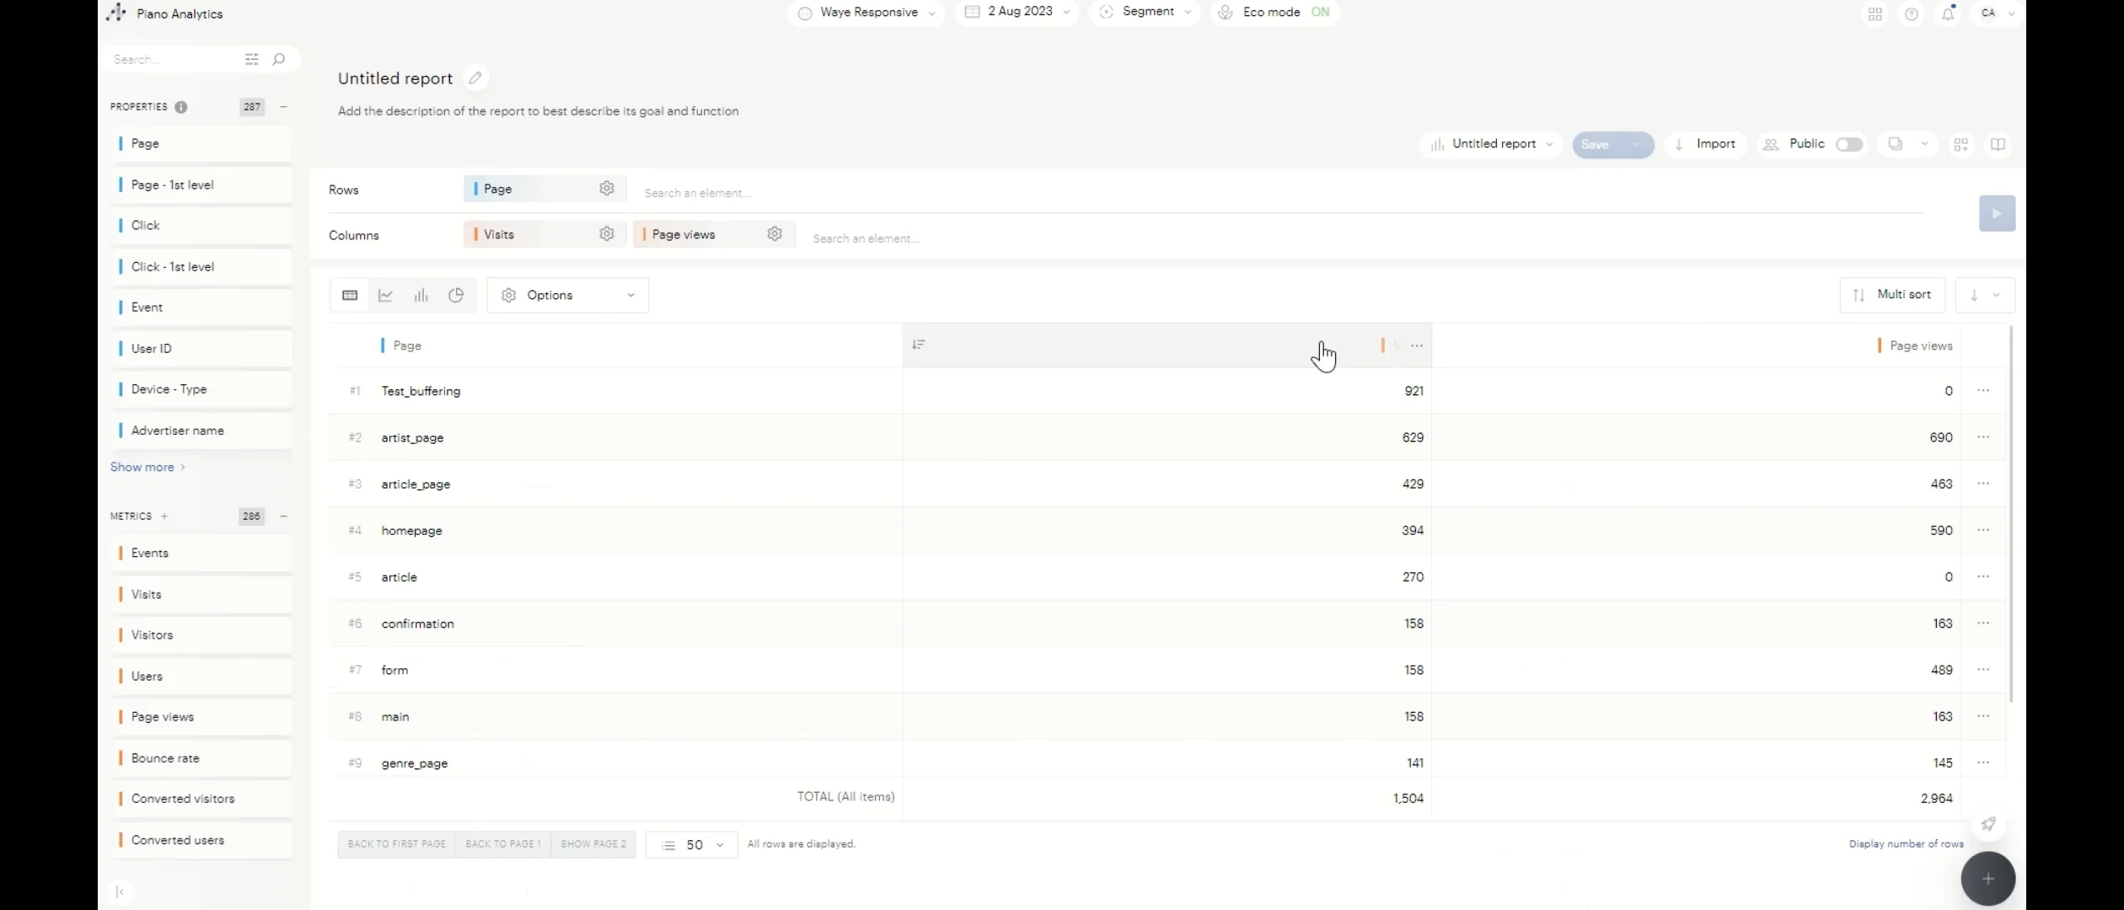Switch to bar chart view
2124x910 pixels.
pyautogui.click(x=421, y=295)
